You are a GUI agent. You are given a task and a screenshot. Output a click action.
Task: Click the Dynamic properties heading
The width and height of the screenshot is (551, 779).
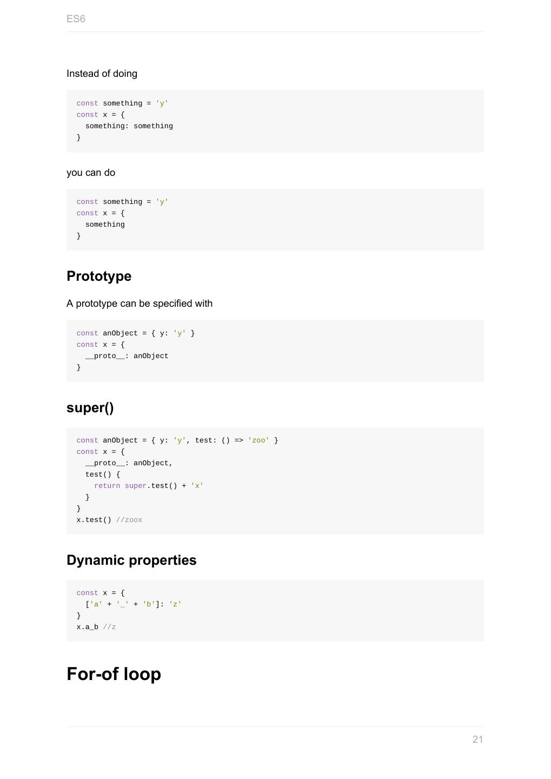[x=131, y=560]
